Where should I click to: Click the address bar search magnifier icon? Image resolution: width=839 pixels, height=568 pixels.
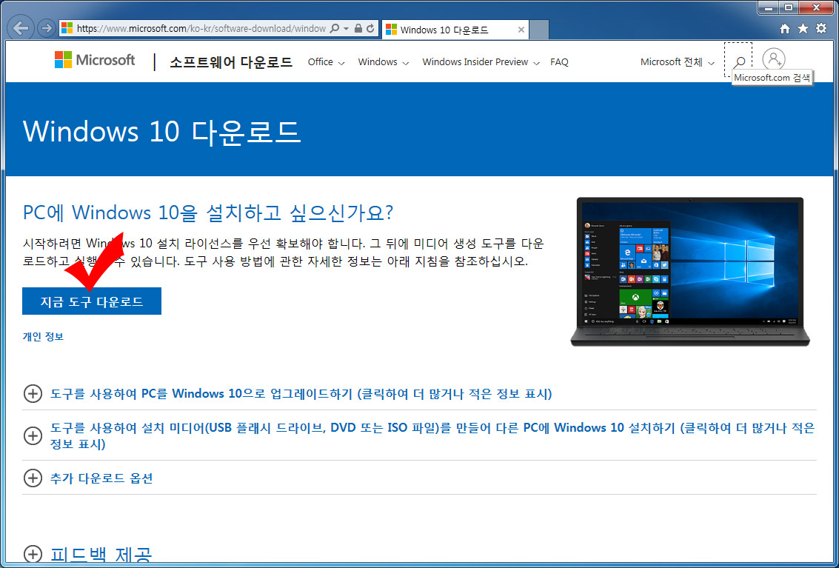pyautogui.click(x=335, y=28)
